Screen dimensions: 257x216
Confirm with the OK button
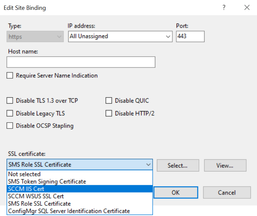pos(176,193)
